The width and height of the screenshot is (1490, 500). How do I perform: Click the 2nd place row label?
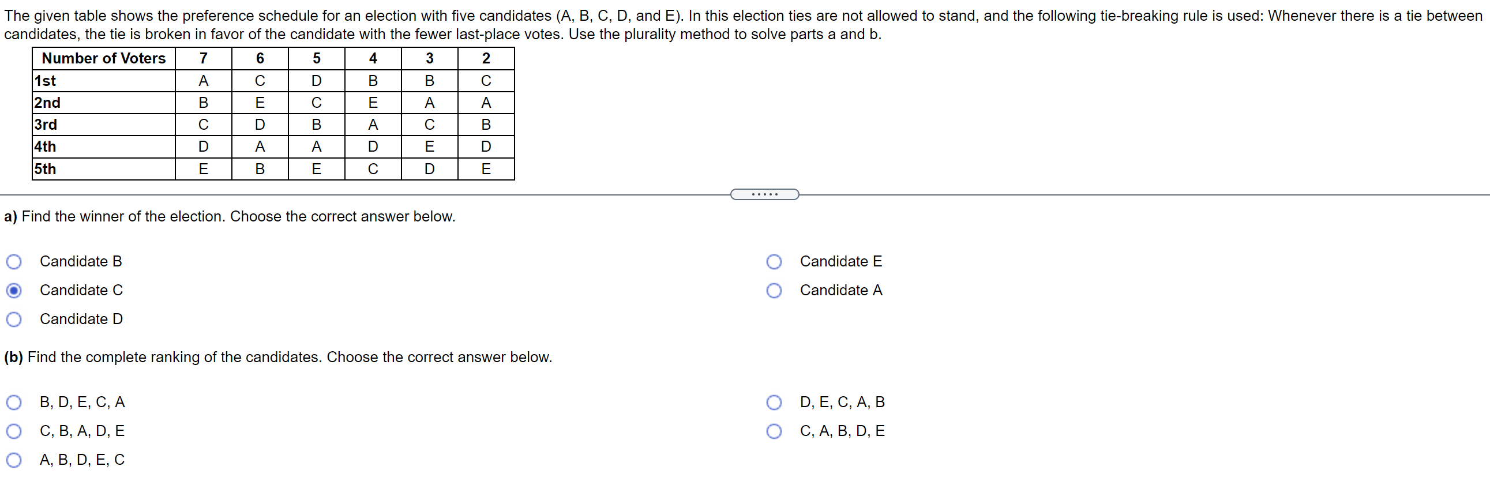click(46, 102)
